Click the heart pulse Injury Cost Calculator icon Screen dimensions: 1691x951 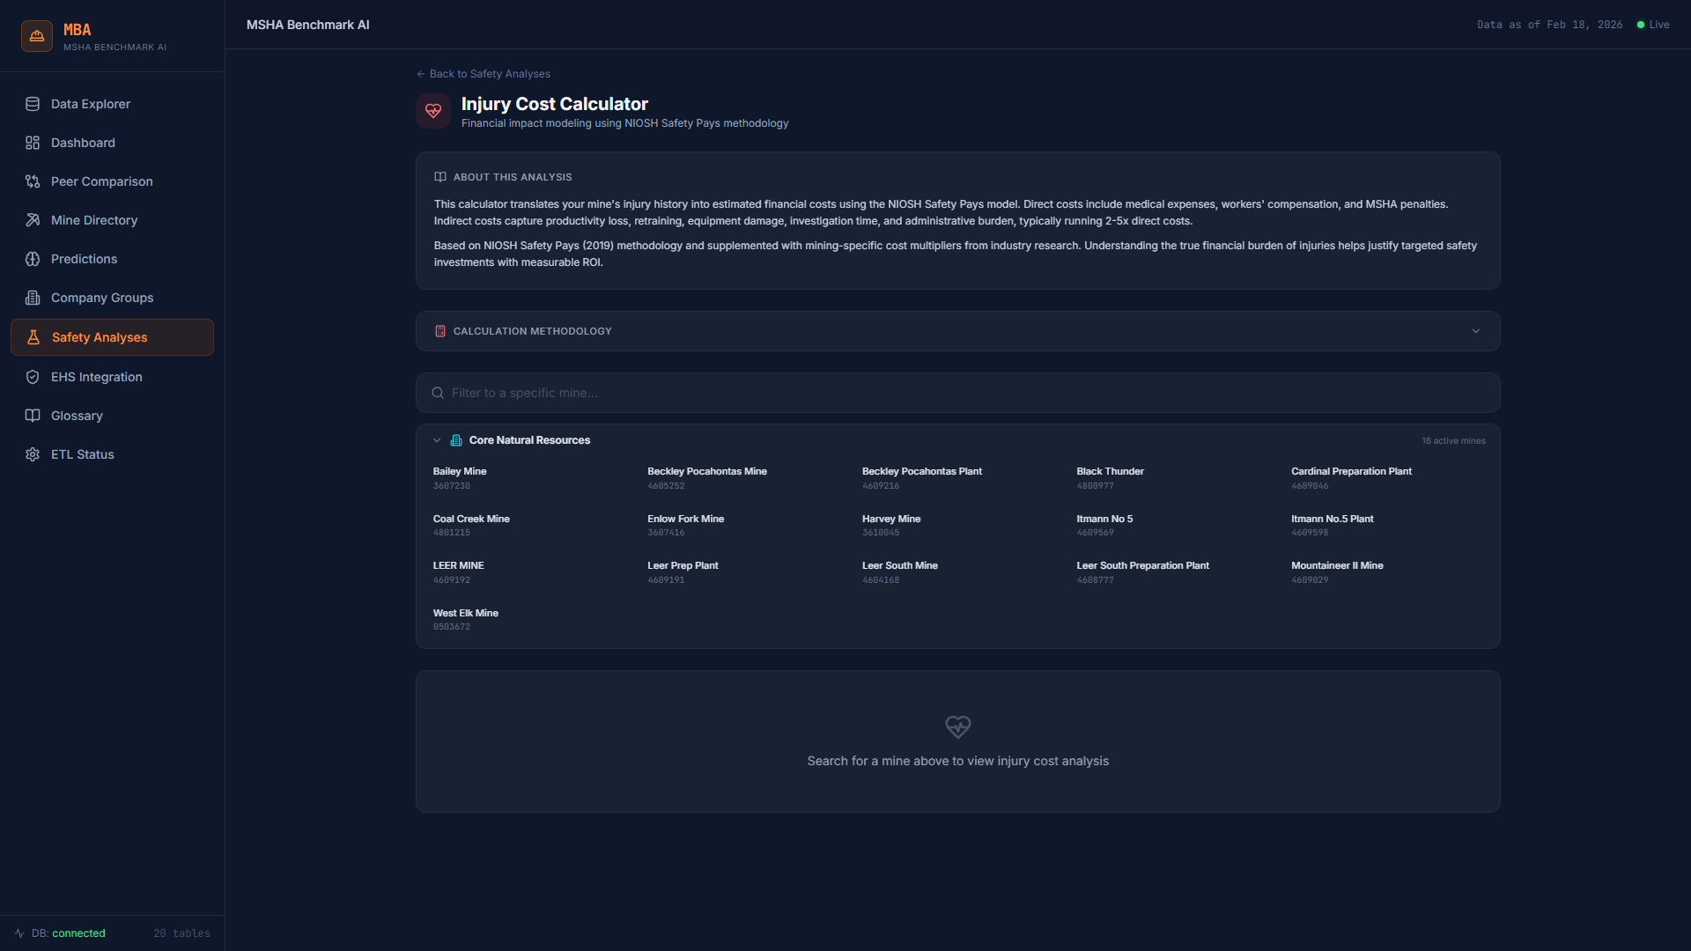433,111
